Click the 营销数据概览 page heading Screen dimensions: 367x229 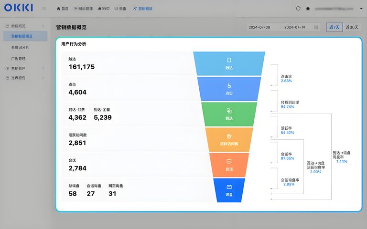[x=71, y=27]
